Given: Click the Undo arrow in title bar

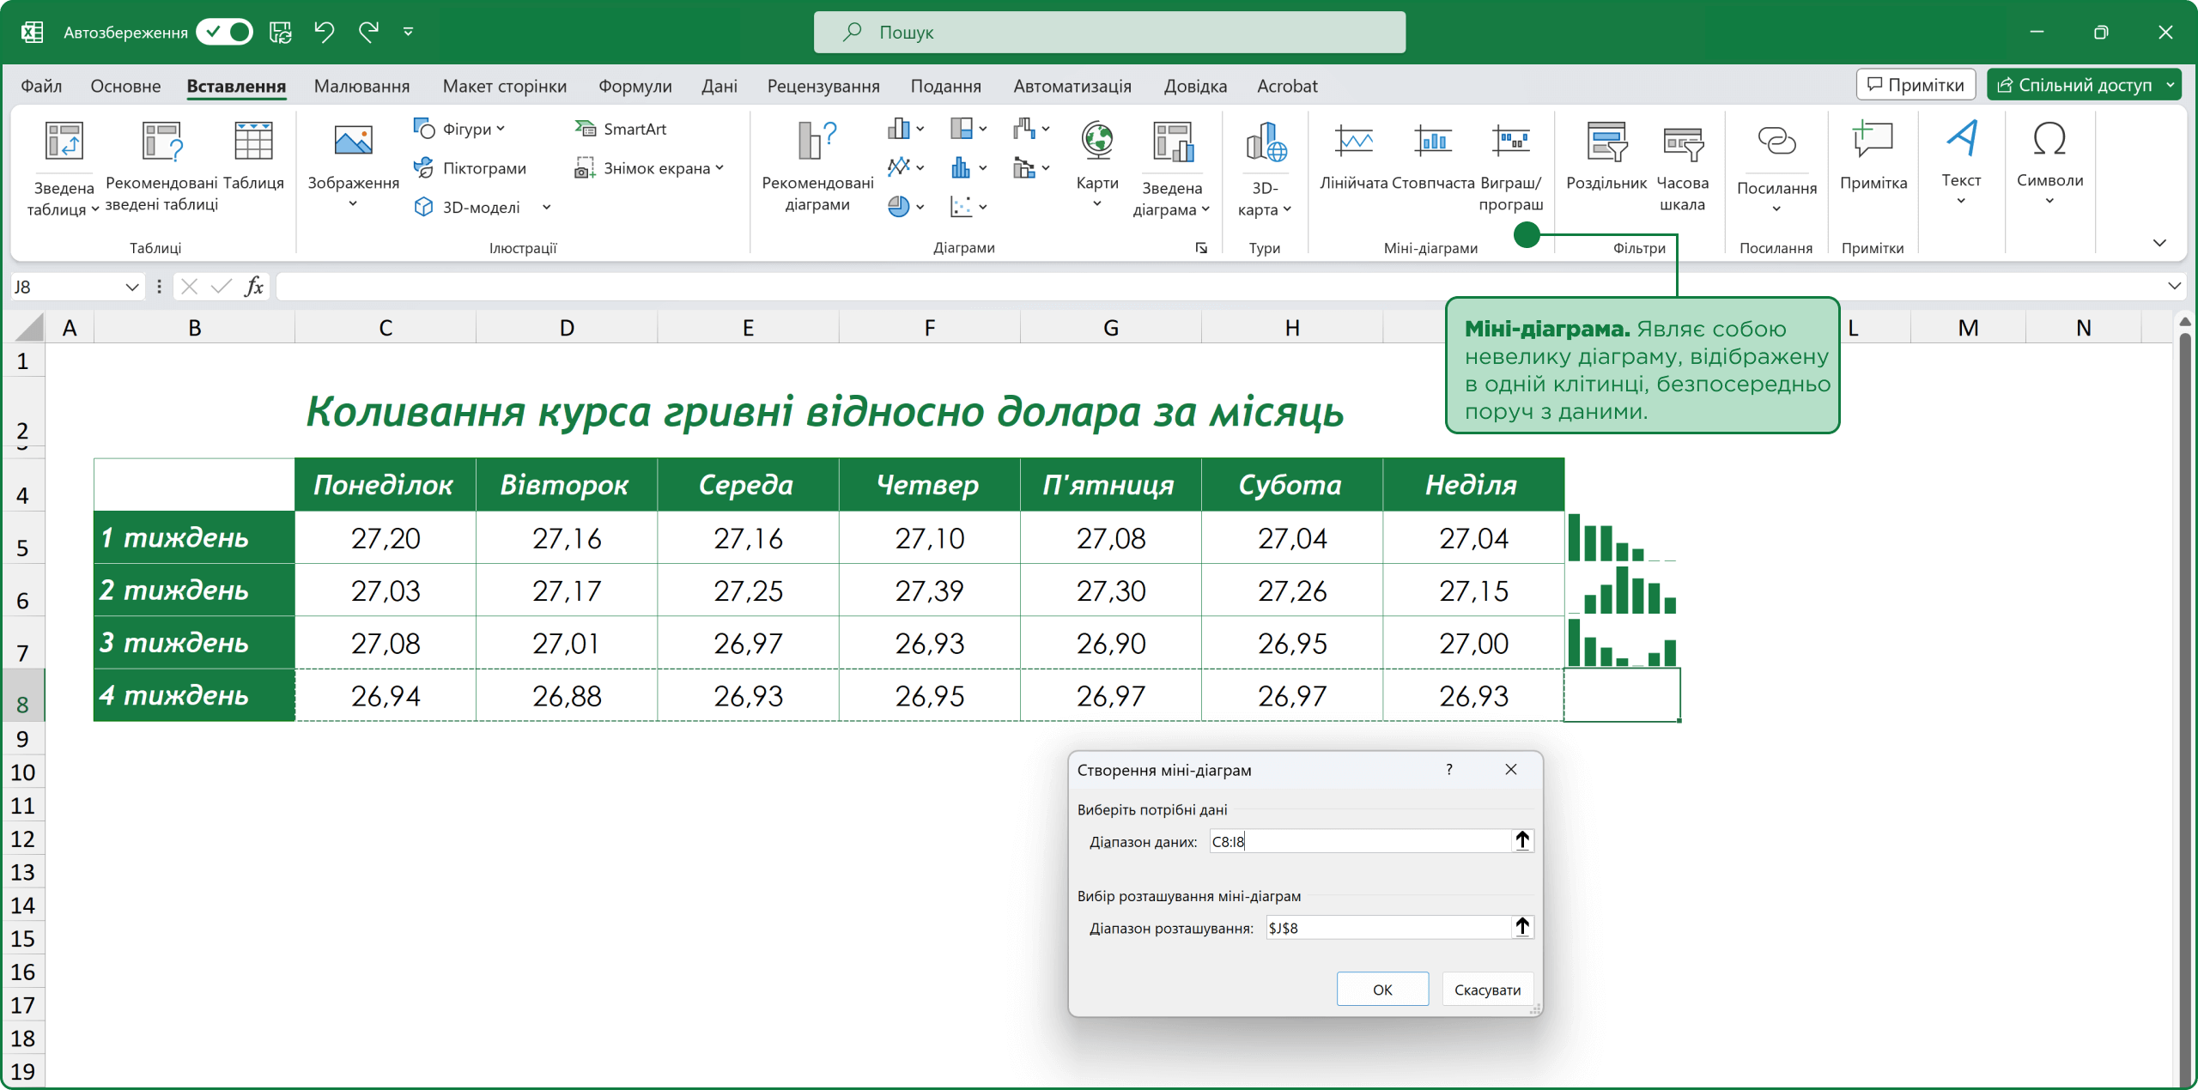Looking at the screenshot, I should coord(324,33).
